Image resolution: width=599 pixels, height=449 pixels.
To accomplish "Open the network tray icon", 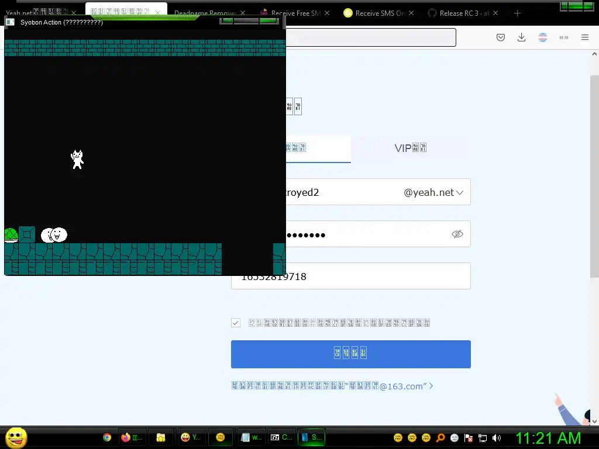I will coord(483,438).
